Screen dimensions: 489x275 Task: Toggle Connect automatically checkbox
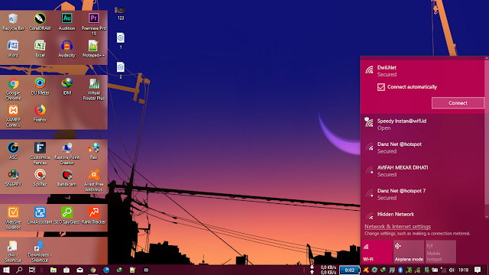click(x=381, y=87)
